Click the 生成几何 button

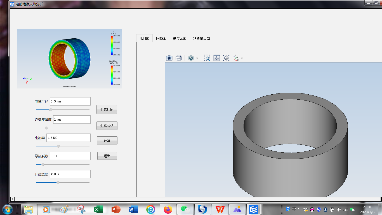click(107, 110)
